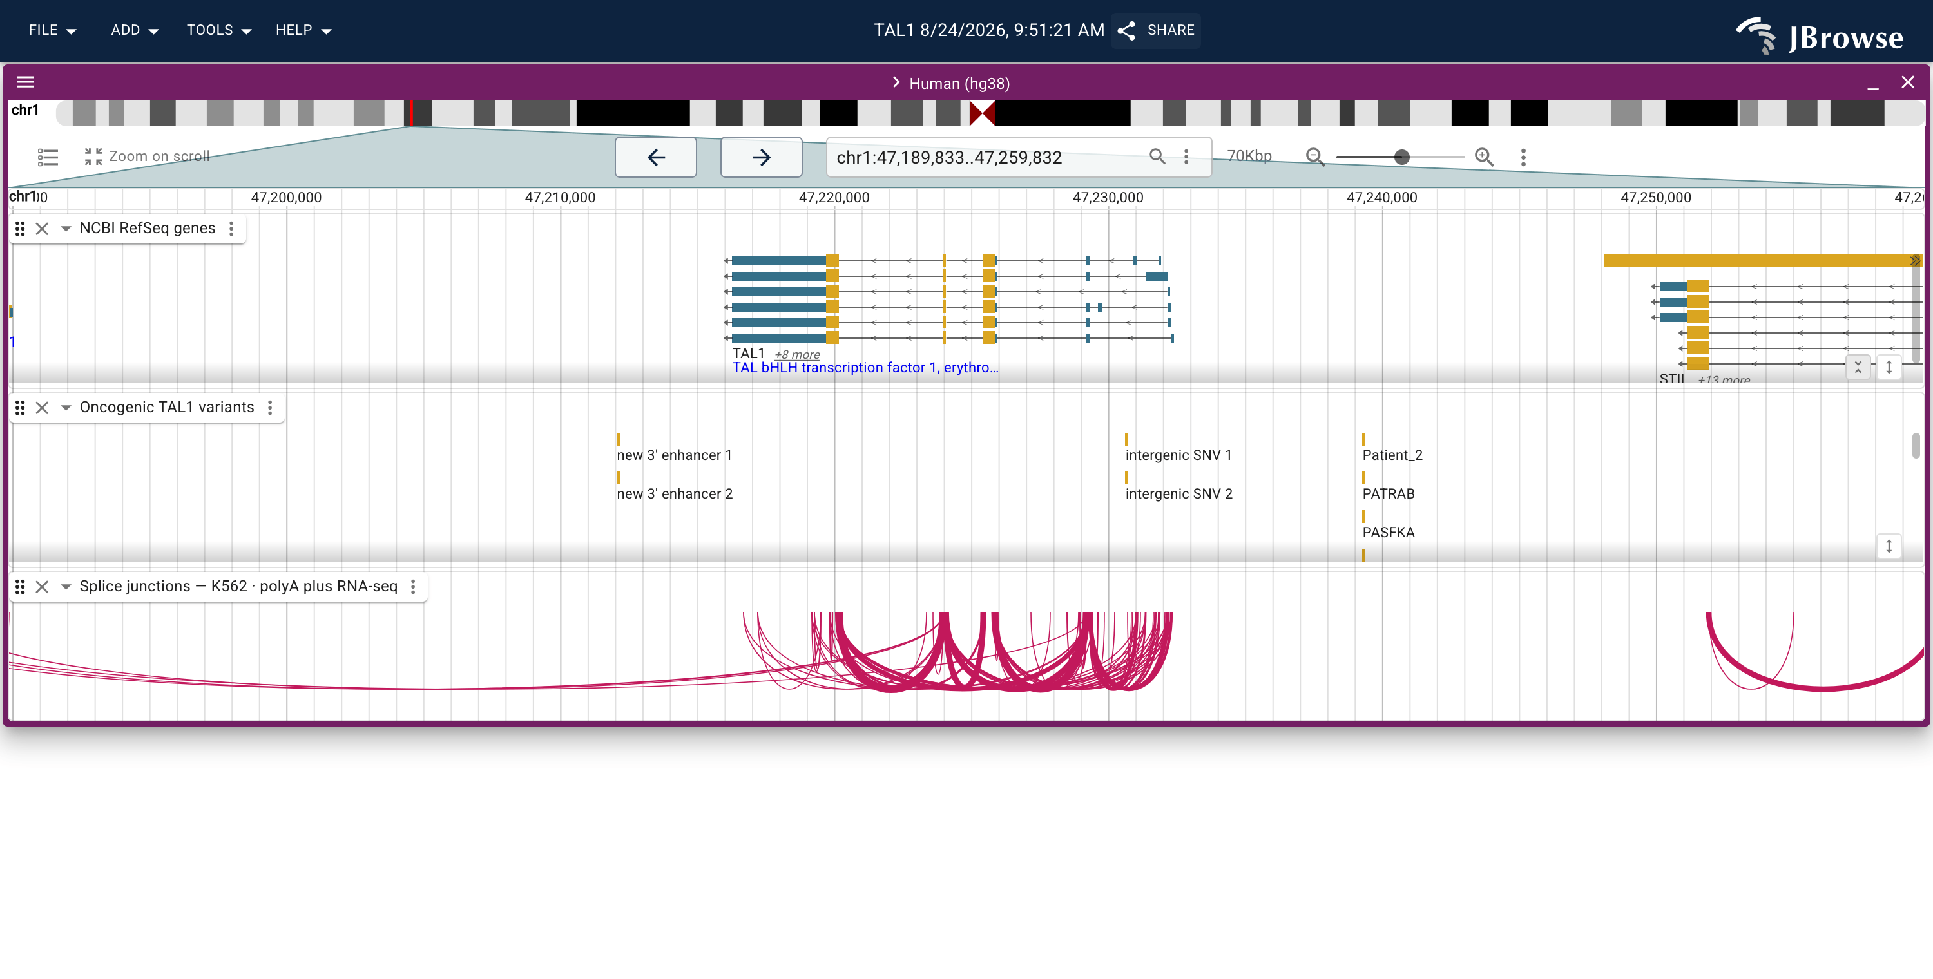Grab the NCBI RefSeq genes drag handle

pyautogui.click(x=20, y=228)
